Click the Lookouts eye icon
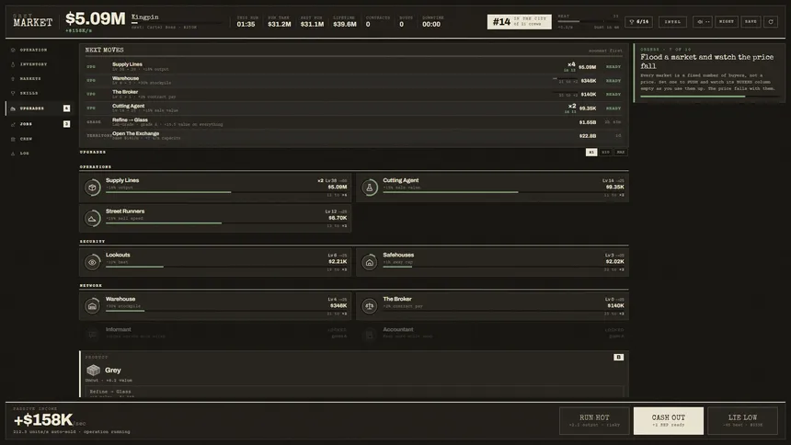 pos(92,262)
